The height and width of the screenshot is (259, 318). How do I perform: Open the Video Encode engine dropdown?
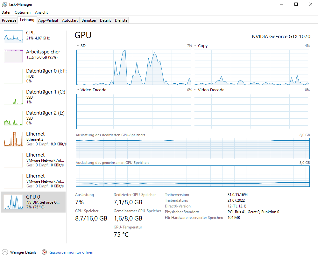tap(78, 90)
